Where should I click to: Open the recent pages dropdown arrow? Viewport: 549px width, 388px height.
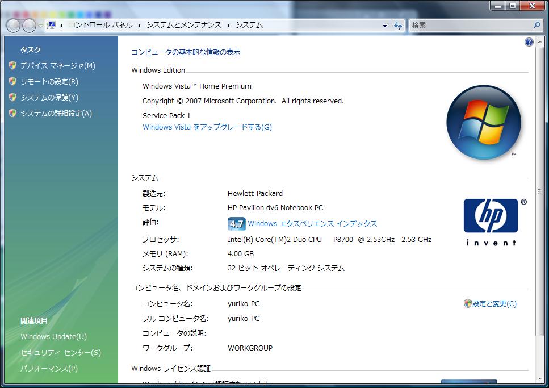tap(41, 26)
